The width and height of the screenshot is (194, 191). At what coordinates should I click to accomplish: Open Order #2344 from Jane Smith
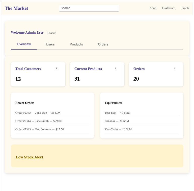pos(52,121)
